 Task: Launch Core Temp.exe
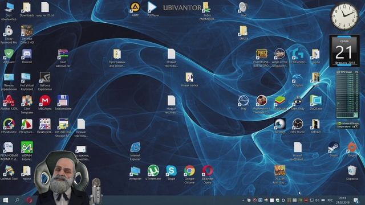(27, 104)
